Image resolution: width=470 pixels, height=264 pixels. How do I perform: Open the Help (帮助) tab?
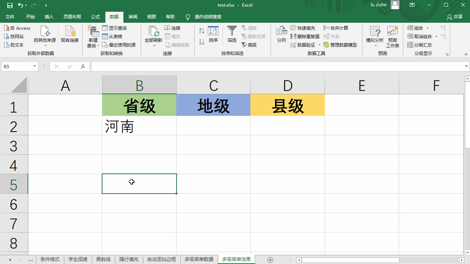point(170,17)
